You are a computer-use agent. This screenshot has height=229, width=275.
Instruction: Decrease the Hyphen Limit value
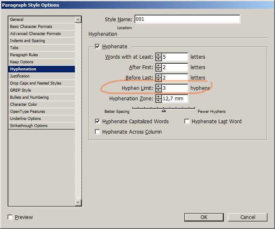pyautogui.click(x=159, y=90)
